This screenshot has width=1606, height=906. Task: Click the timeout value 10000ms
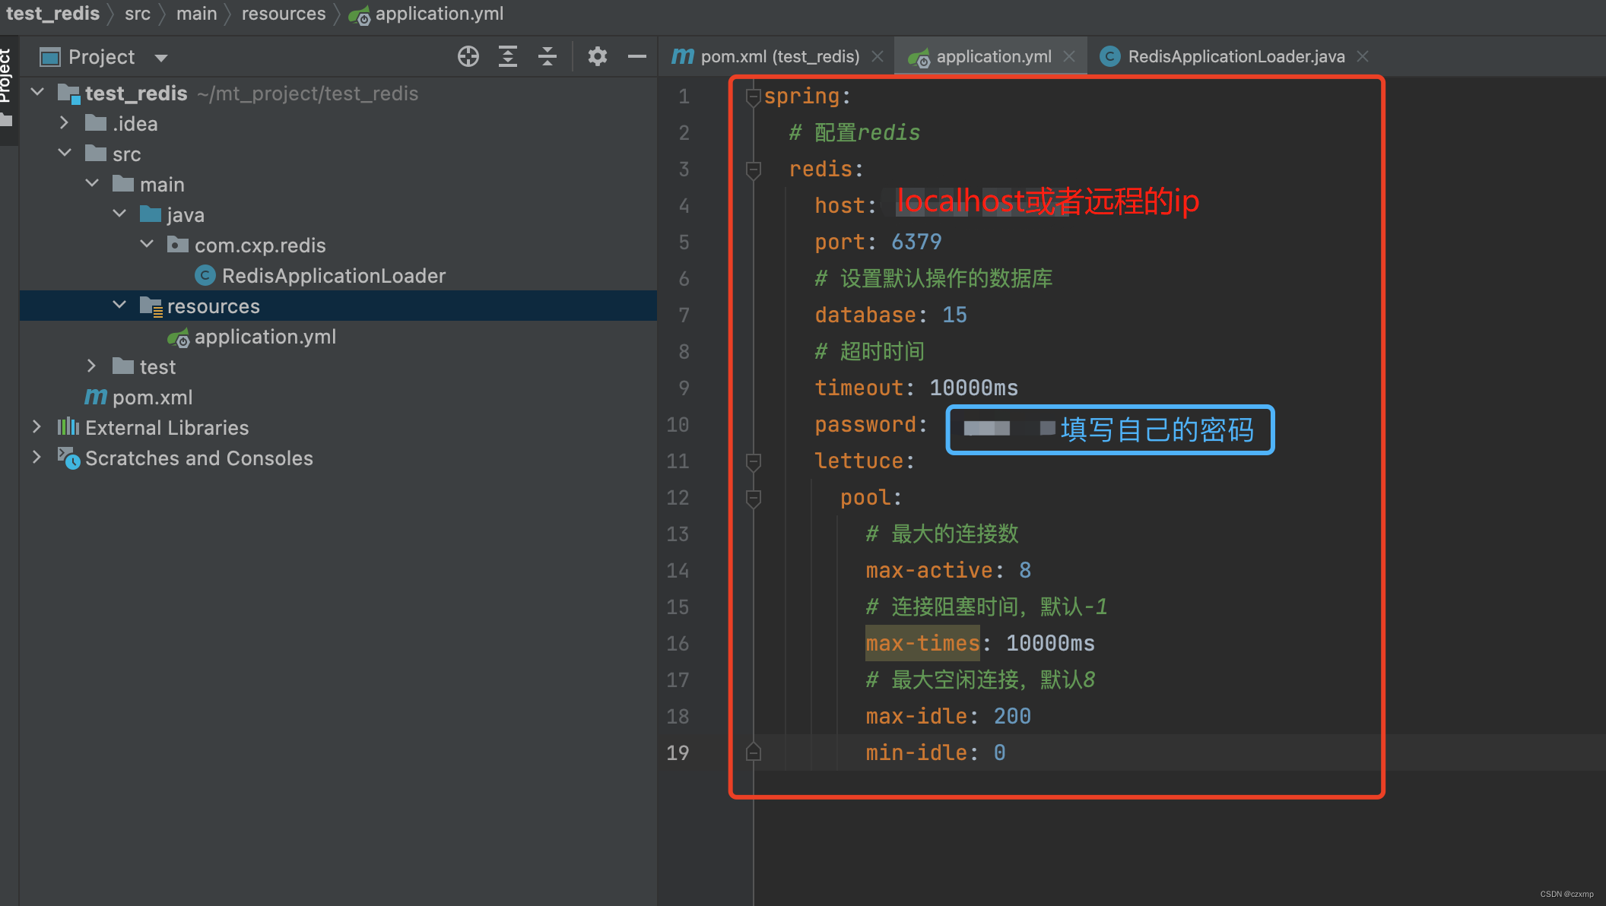click(x=973, y=388)
